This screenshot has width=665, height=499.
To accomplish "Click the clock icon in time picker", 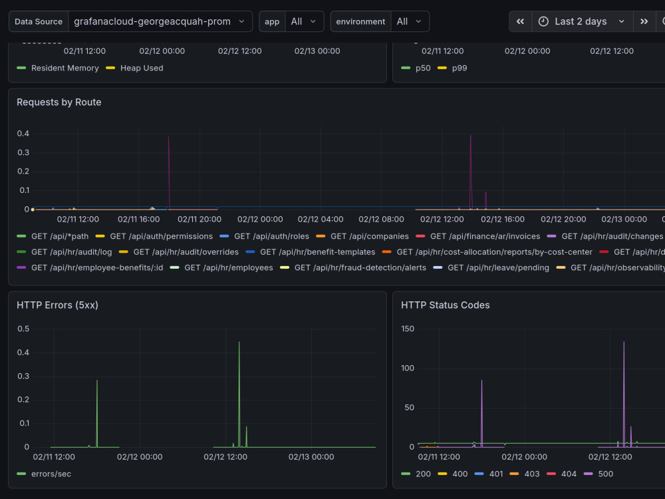I will click(x=543, y=21).
